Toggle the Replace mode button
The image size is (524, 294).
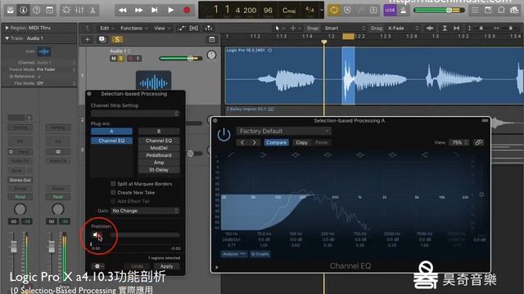coord(347,11)
